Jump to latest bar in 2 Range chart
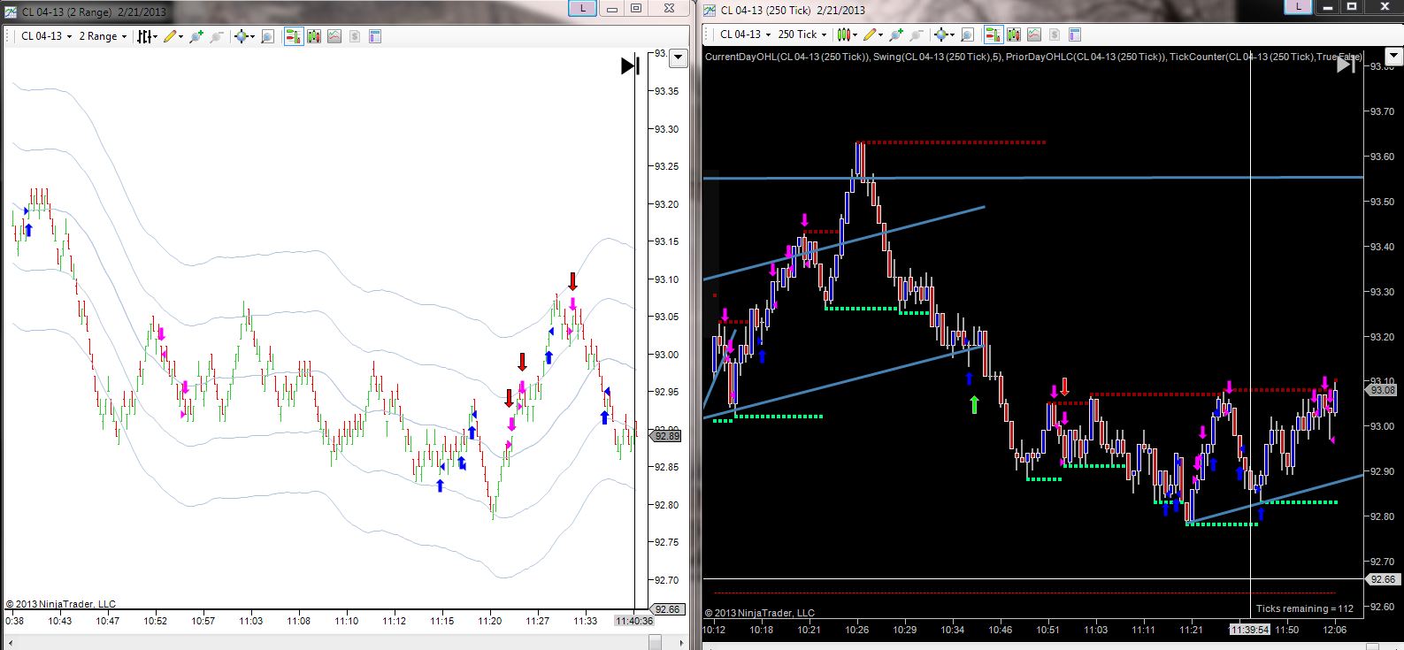Viewport: 1404px width, 650px height. 630,65
